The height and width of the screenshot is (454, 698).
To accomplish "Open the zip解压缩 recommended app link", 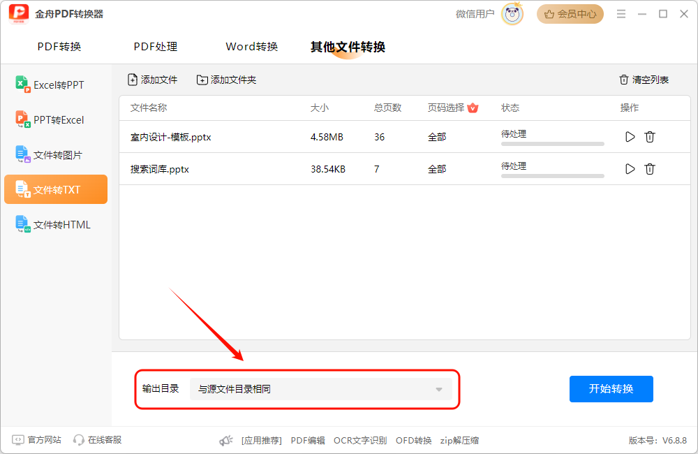I will point(459,441).
